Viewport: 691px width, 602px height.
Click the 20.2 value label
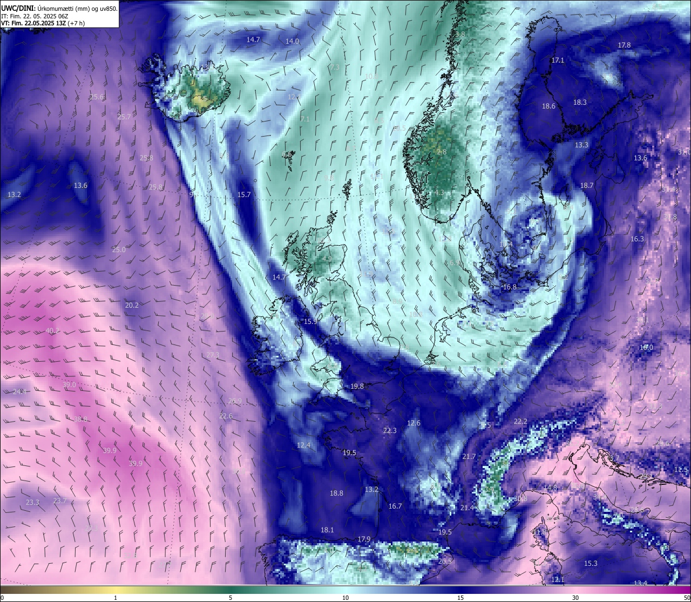[132, 305]
